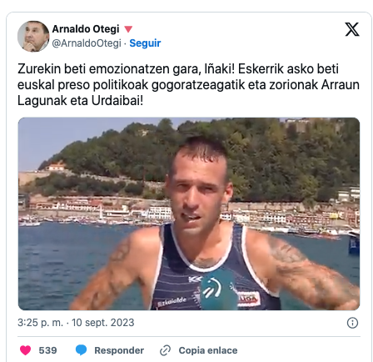The width and height of the screenshot is (373, 362).
Task: Copy tweet link via Copia enlace
Action: pos(208,350)
